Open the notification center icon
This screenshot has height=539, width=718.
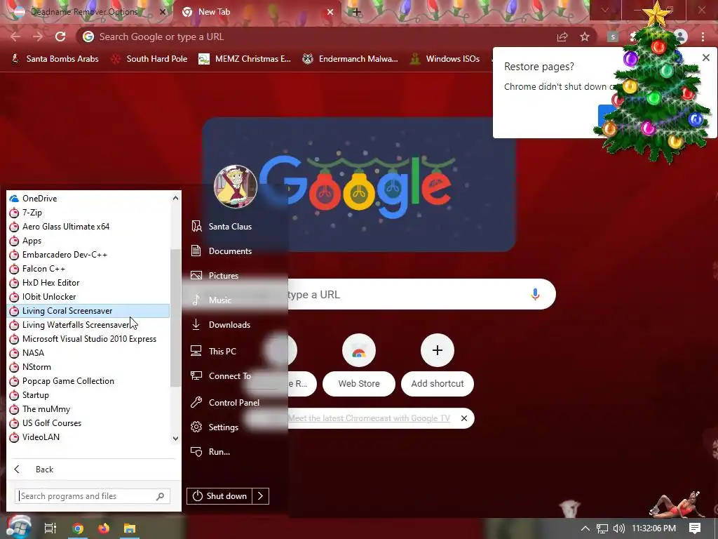(x=695, y=528)
